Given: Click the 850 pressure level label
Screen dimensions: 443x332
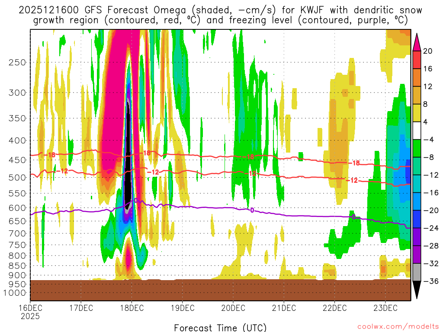Looking at the screenshot, I should pyautogui.click(x=17, y=266).
